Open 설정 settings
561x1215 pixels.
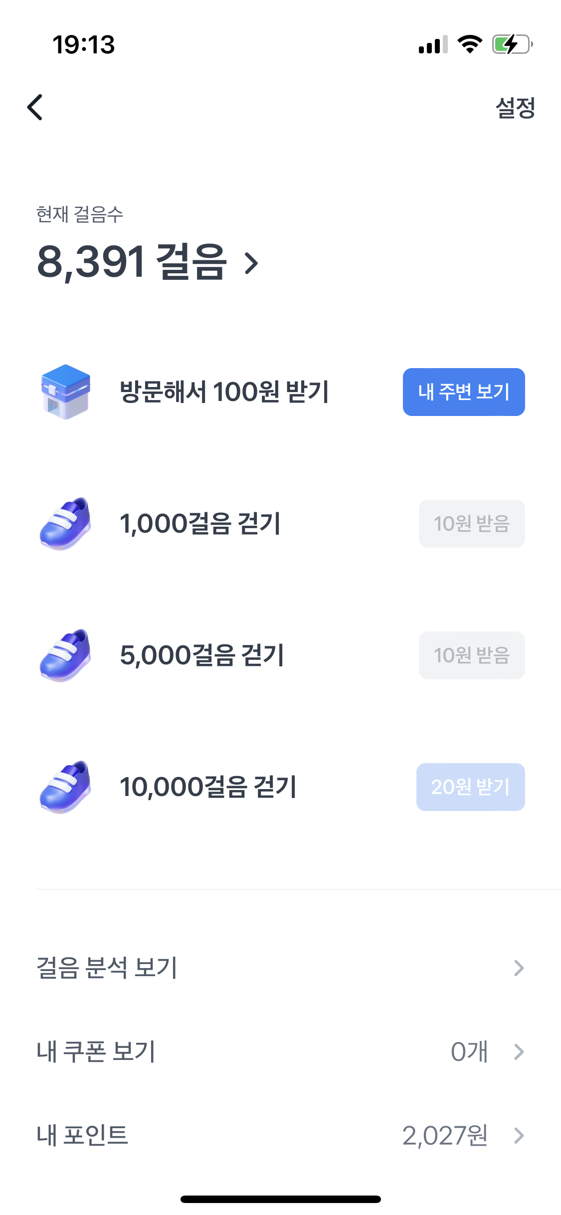click(515, 108)
